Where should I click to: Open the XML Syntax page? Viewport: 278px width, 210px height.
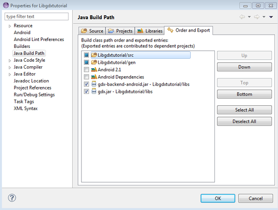tap(26, 108)
